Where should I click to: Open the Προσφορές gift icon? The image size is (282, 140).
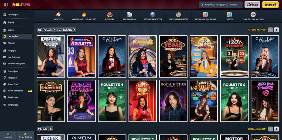point(5,15)
